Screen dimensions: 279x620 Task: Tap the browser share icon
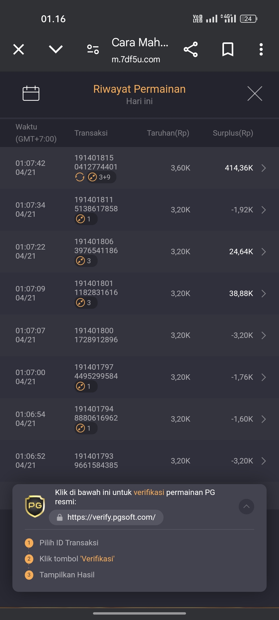(191, 49)
